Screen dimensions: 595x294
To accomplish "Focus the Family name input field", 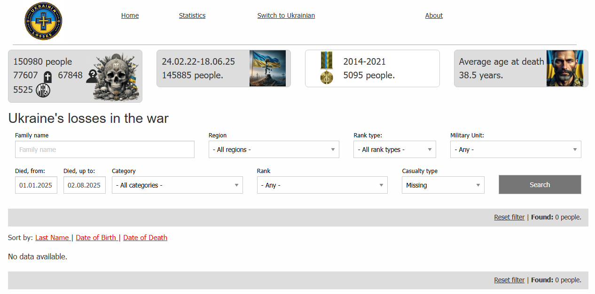I will click(105, 150).
